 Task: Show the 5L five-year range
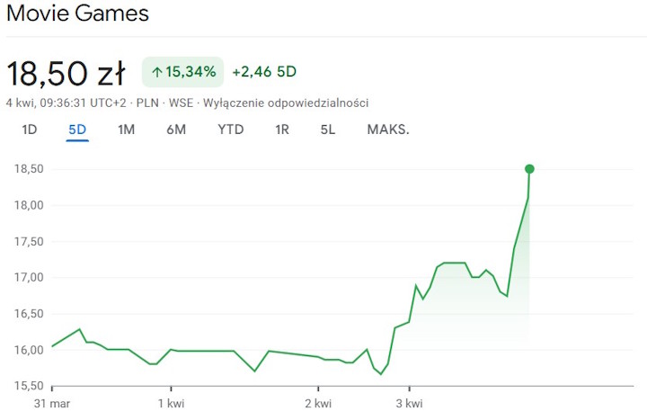(328, 130)
